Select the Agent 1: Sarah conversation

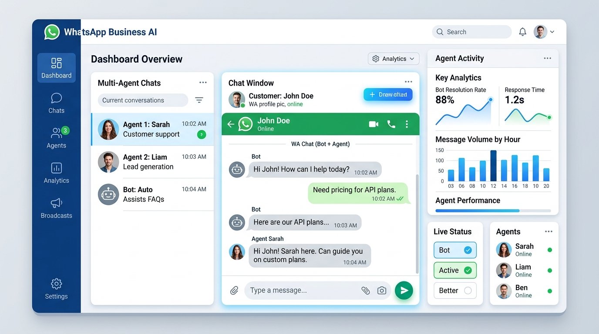click(x=152, y=129)
